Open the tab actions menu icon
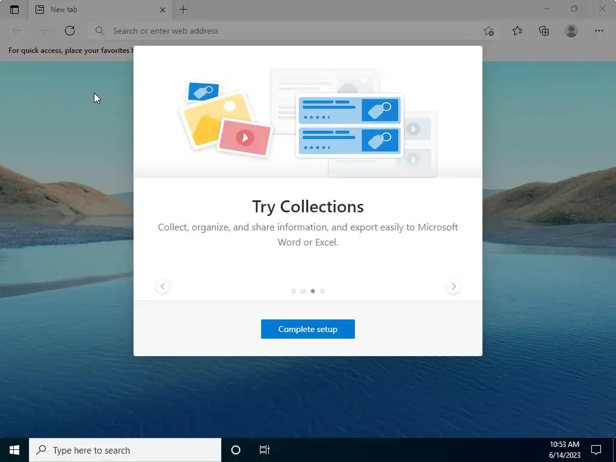 click(14, 10)
